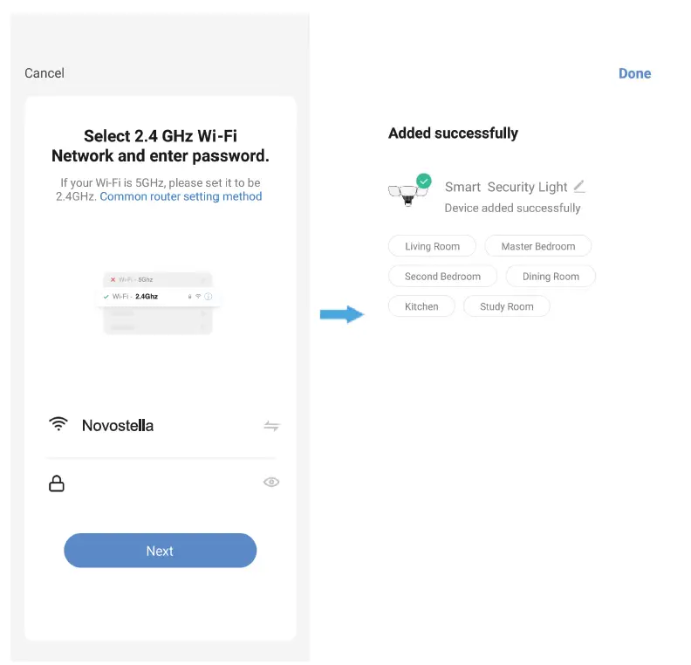Select the Master Bedroom room chip
This screenshot has width=691, height=665.
click(x=537, y=246)
